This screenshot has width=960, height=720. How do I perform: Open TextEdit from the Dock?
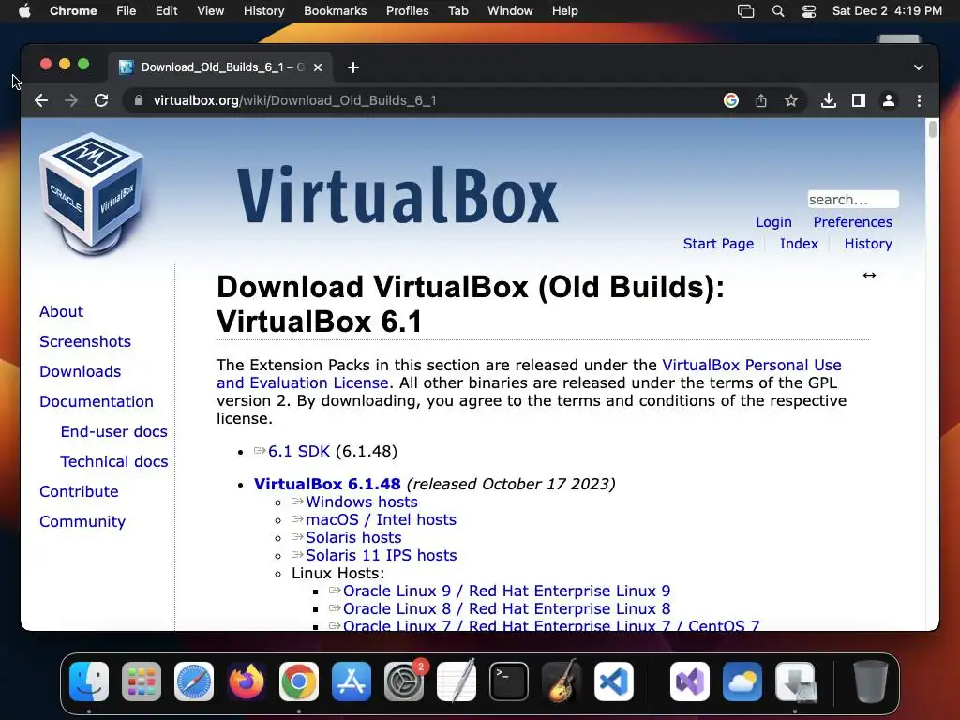(457, 682)
